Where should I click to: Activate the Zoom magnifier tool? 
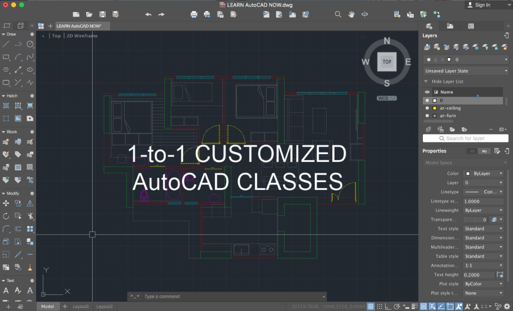338,14
